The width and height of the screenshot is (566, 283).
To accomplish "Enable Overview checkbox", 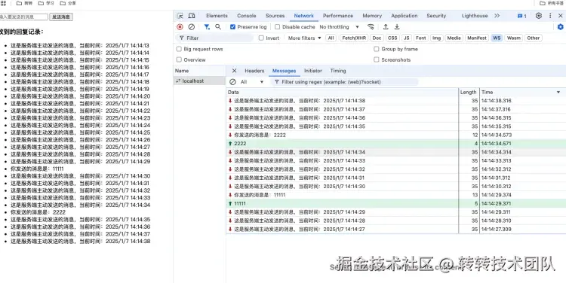I will click(x=179, y=59).
